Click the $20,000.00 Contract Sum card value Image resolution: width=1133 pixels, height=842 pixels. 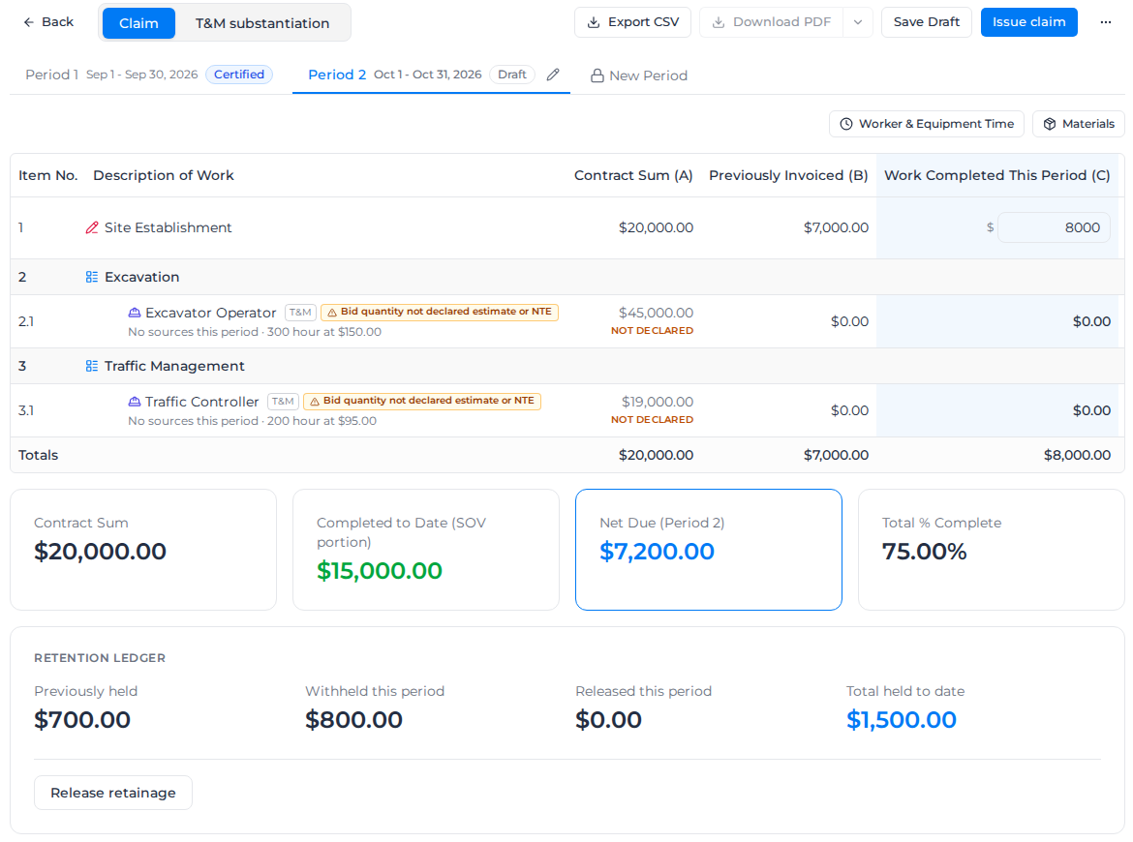(101, 552)
